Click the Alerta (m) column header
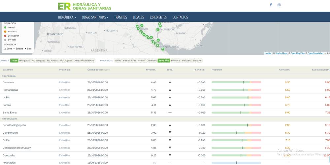The width and height of the screenshot is (330, 165). click(284, 70)
